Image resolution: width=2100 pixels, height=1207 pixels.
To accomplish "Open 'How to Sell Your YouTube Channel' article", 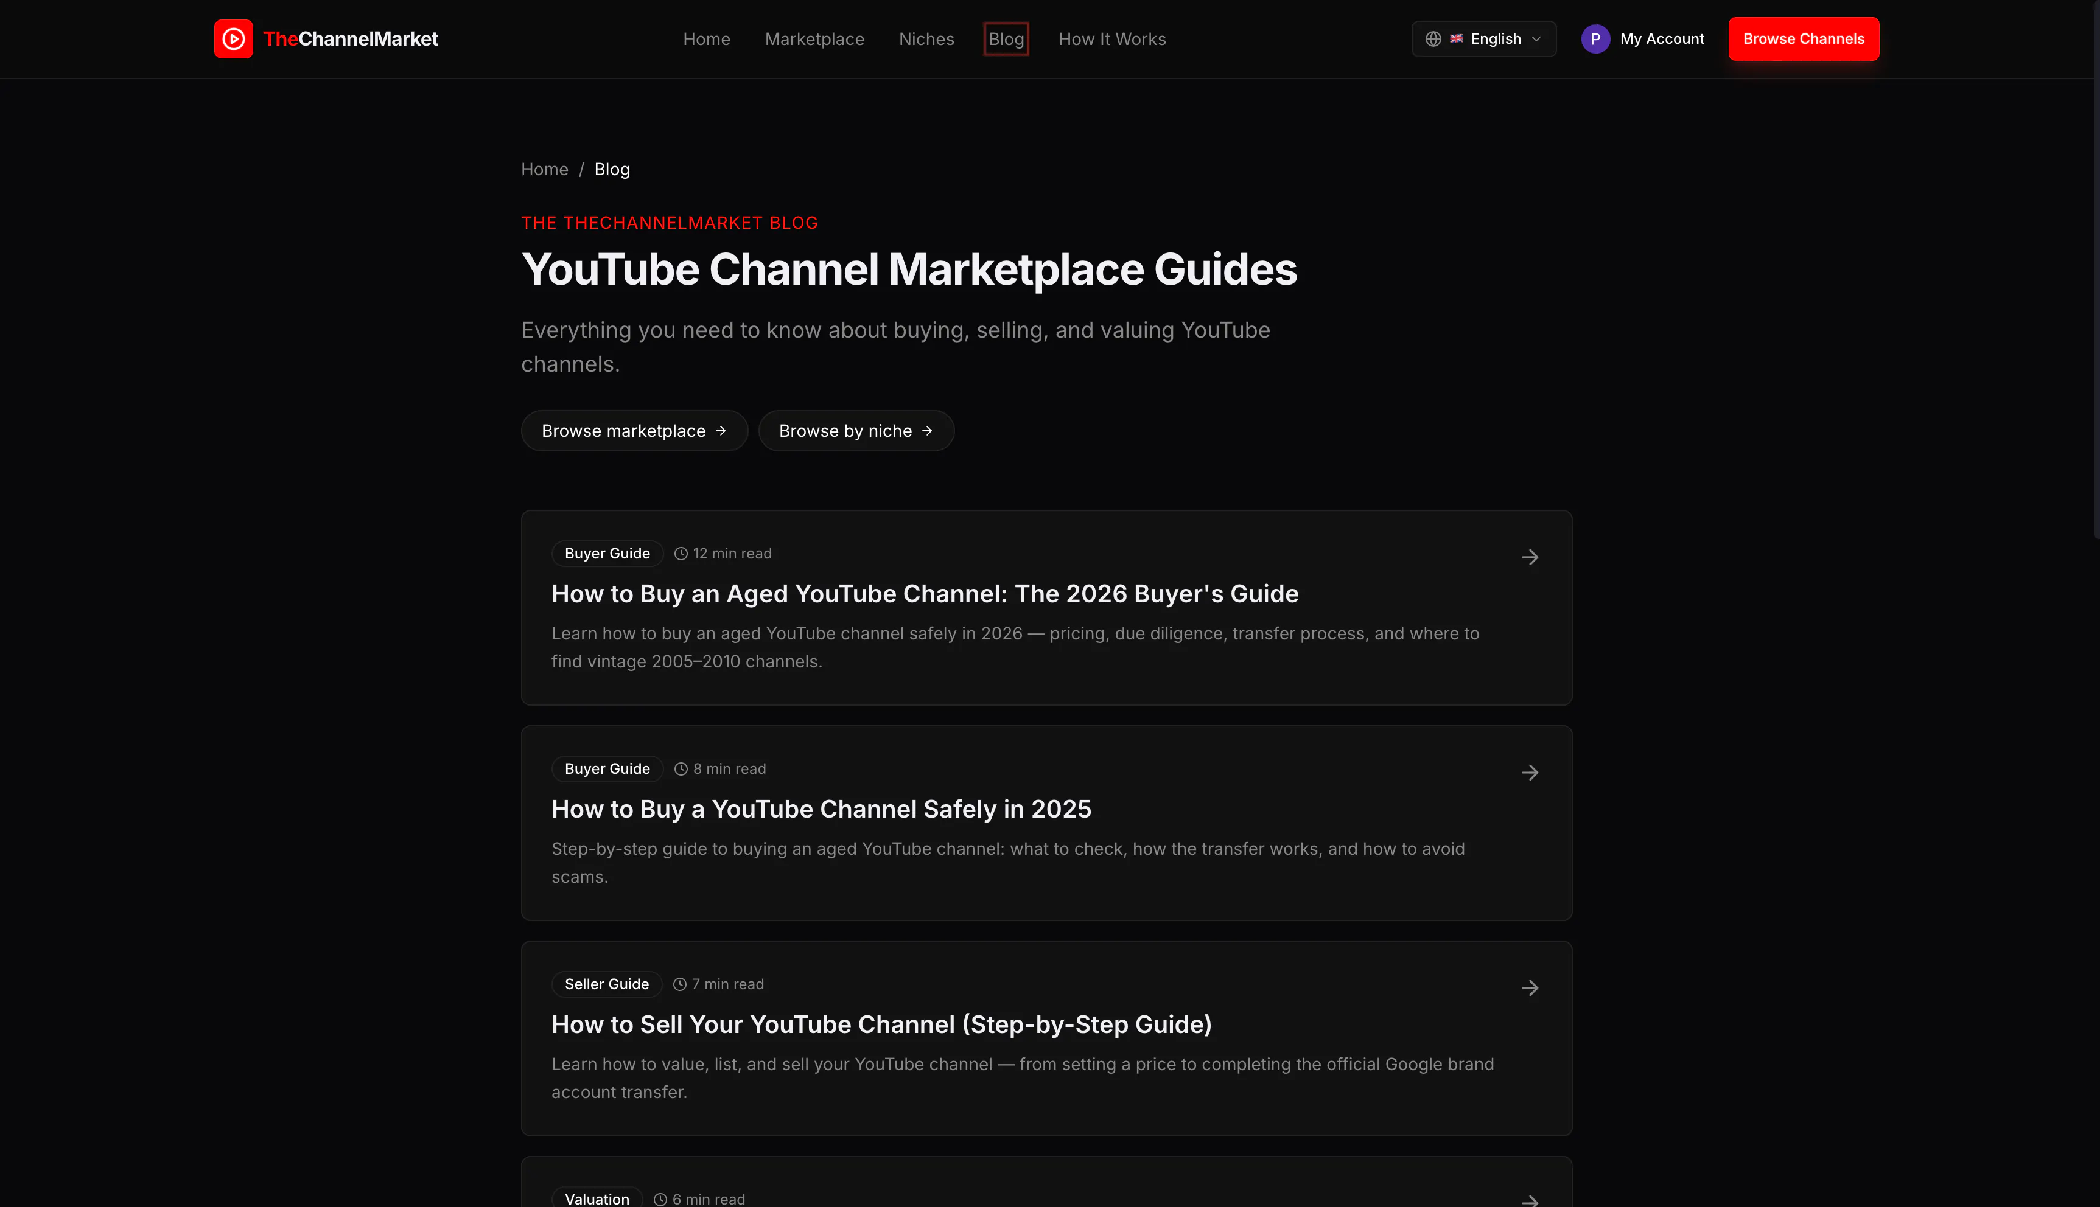I will coord(881,1024).
